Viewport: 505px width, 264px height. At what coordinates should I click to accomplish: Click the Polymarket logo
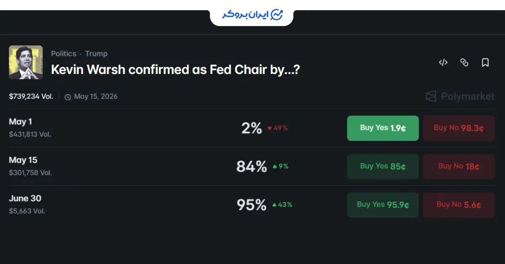click(460, 97)
